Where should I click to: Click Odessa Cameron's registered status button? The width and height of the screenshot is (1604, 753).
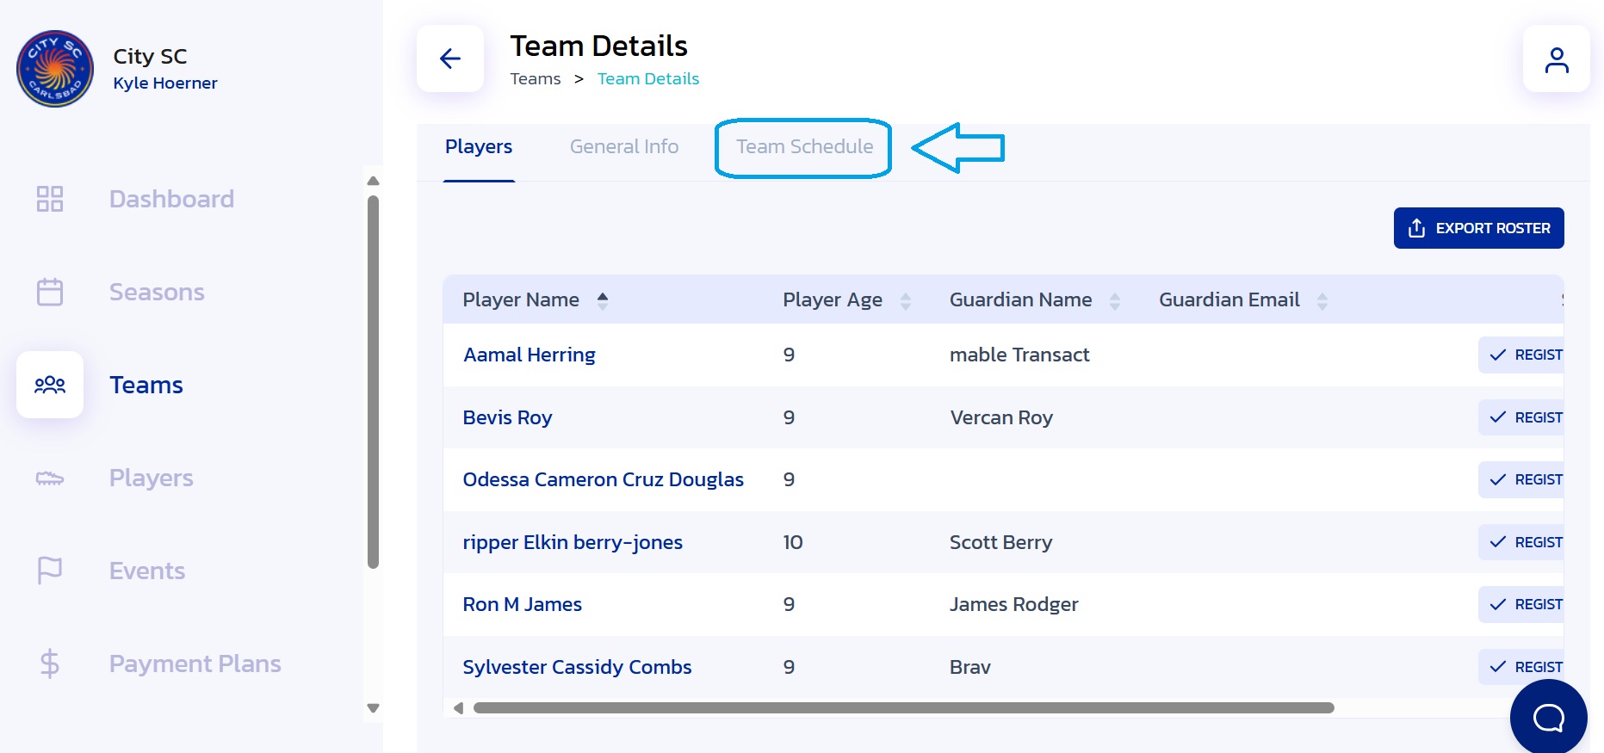[x=1521, y=479]
